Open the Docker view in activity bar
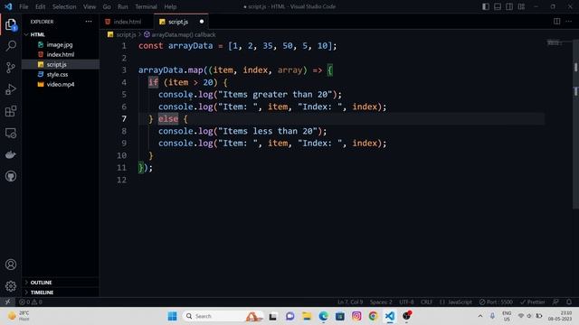The image size is (579, 325). [11, 154]
